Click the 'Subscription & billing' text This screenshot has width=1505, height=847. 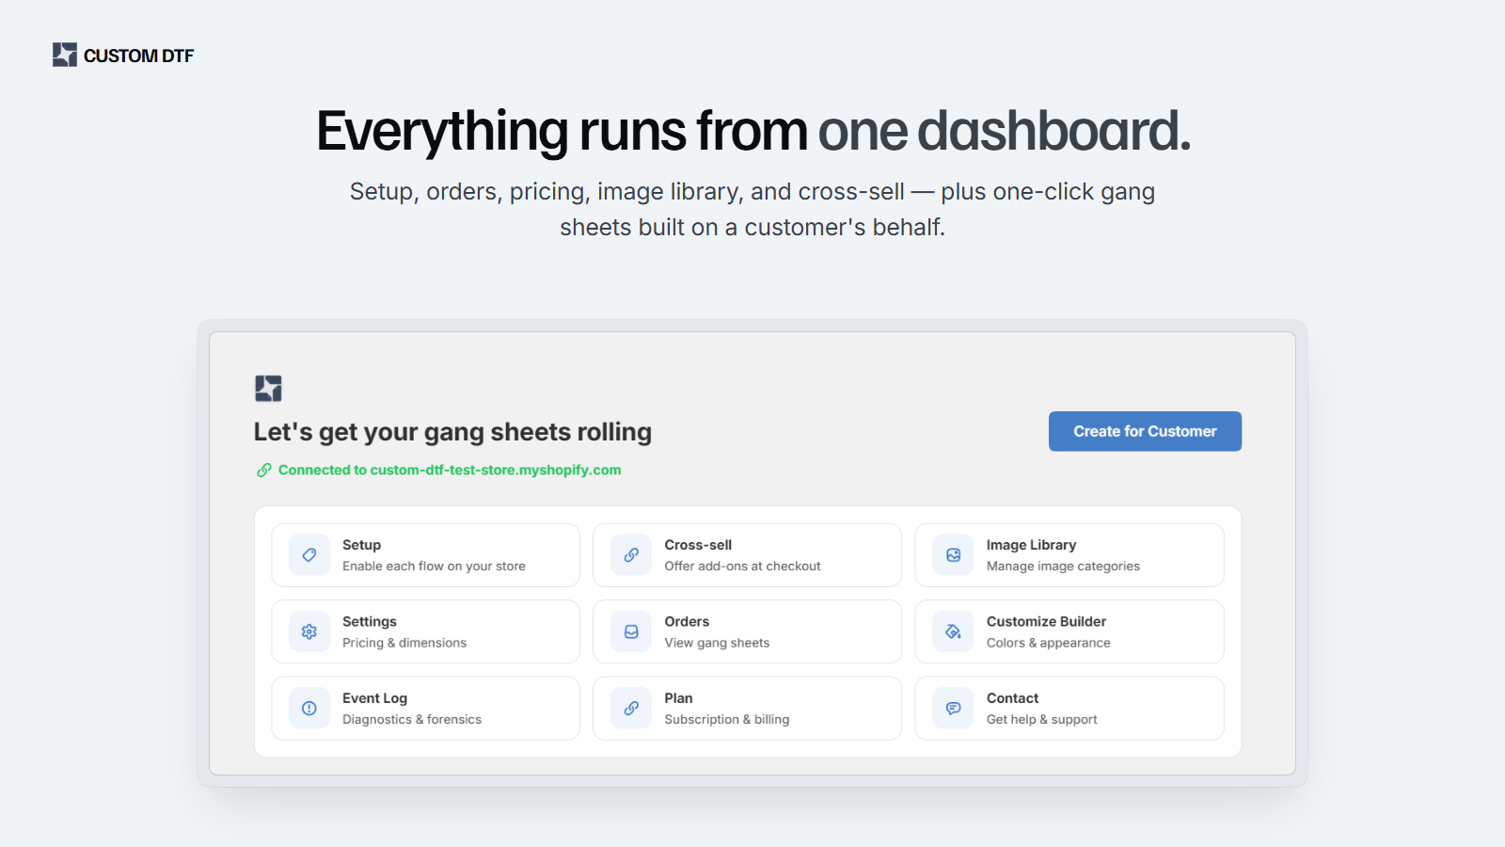(727, 719)
